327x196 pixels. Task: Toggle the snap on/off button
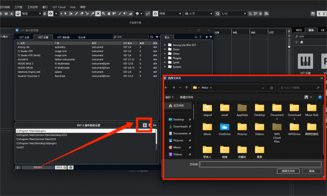click(155, 13)
